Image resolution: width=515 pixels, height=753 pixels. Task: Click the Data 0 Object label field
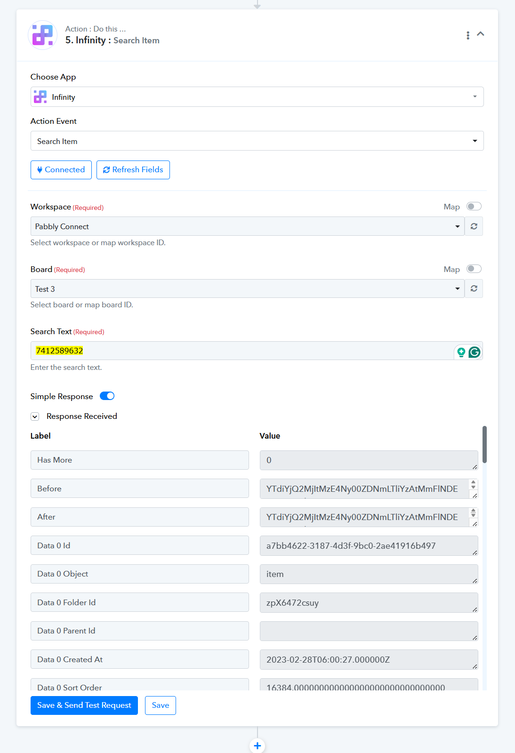[x=140, y=574]
